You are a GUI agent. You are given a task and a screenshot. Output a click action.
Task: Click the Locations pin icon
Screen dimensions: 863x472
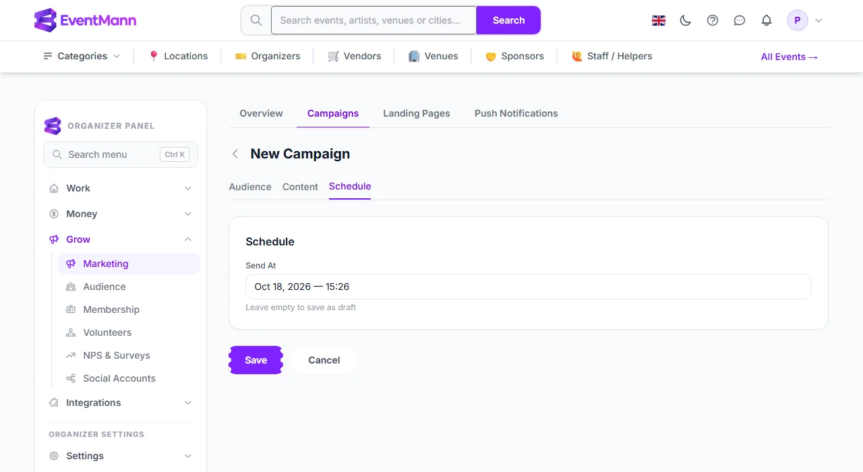coord(154,56)
